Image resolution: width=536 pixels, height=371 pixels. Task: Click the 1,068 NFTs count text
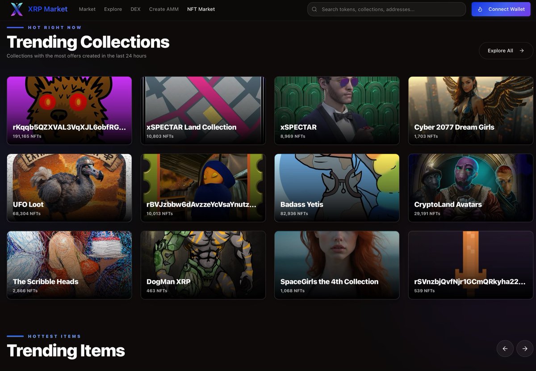coord(293,291)
